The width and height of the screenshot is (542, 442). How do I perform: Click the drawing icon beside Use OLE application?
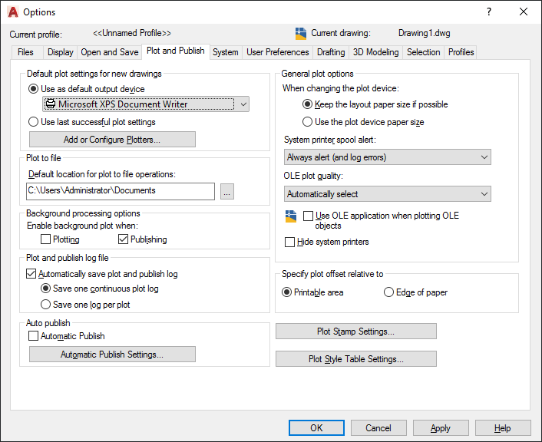[290, 217]
